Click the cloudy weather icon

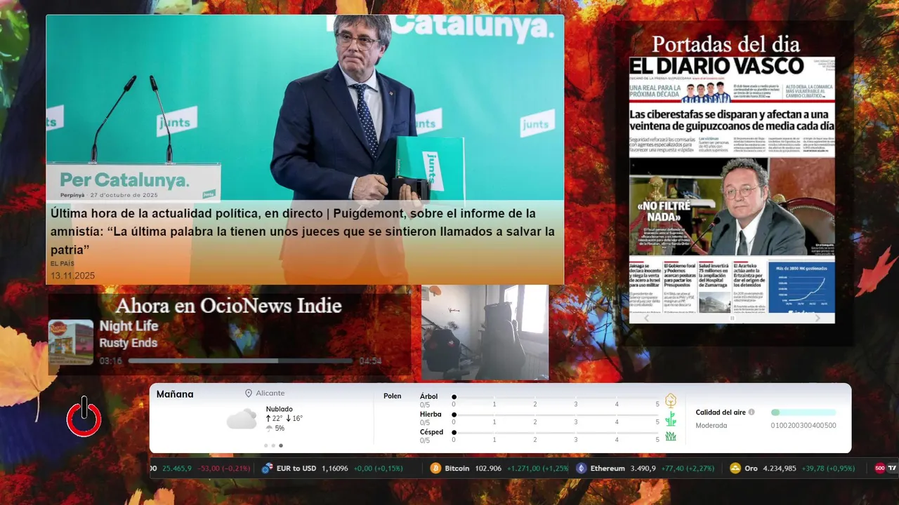click(242, 419)
